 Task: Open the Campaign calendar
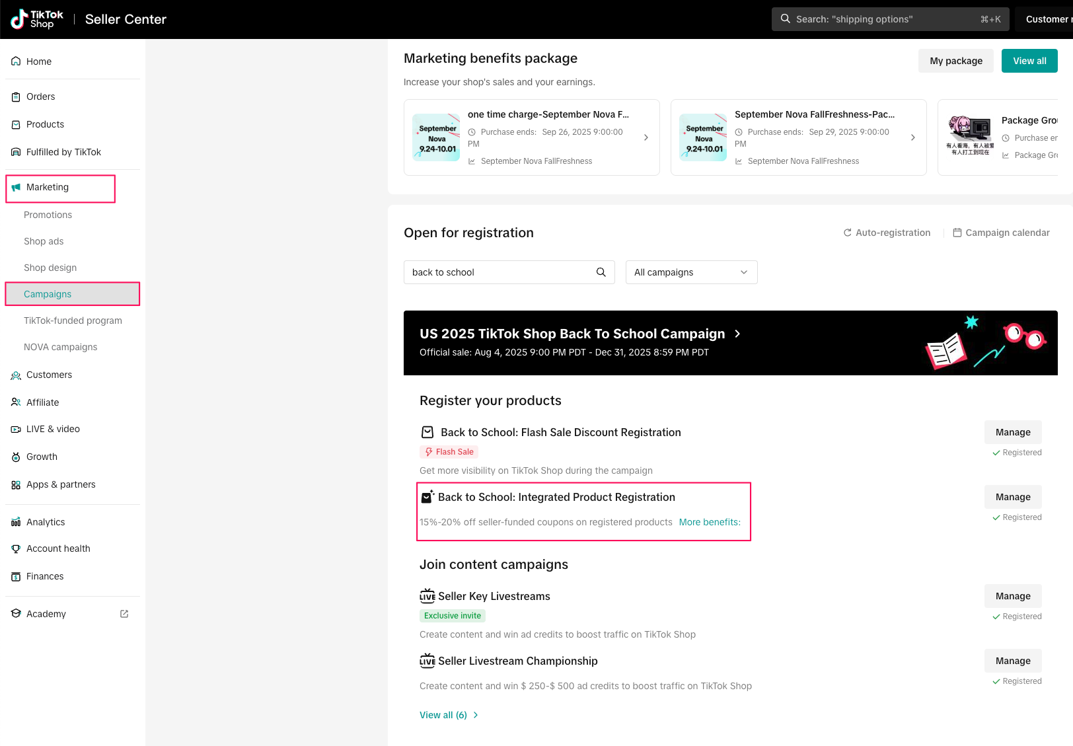pyautogui.click(x=1001, y=233)
